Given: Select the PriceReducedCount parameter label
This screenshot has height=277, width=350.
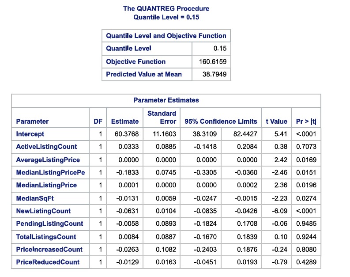Looking at the screenshot, I should tap(48, 262).
